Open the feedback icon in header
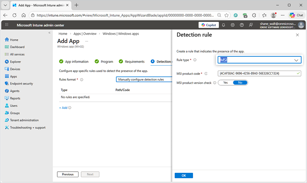Screen dimensions: 307x183 [x=251, y=25]
